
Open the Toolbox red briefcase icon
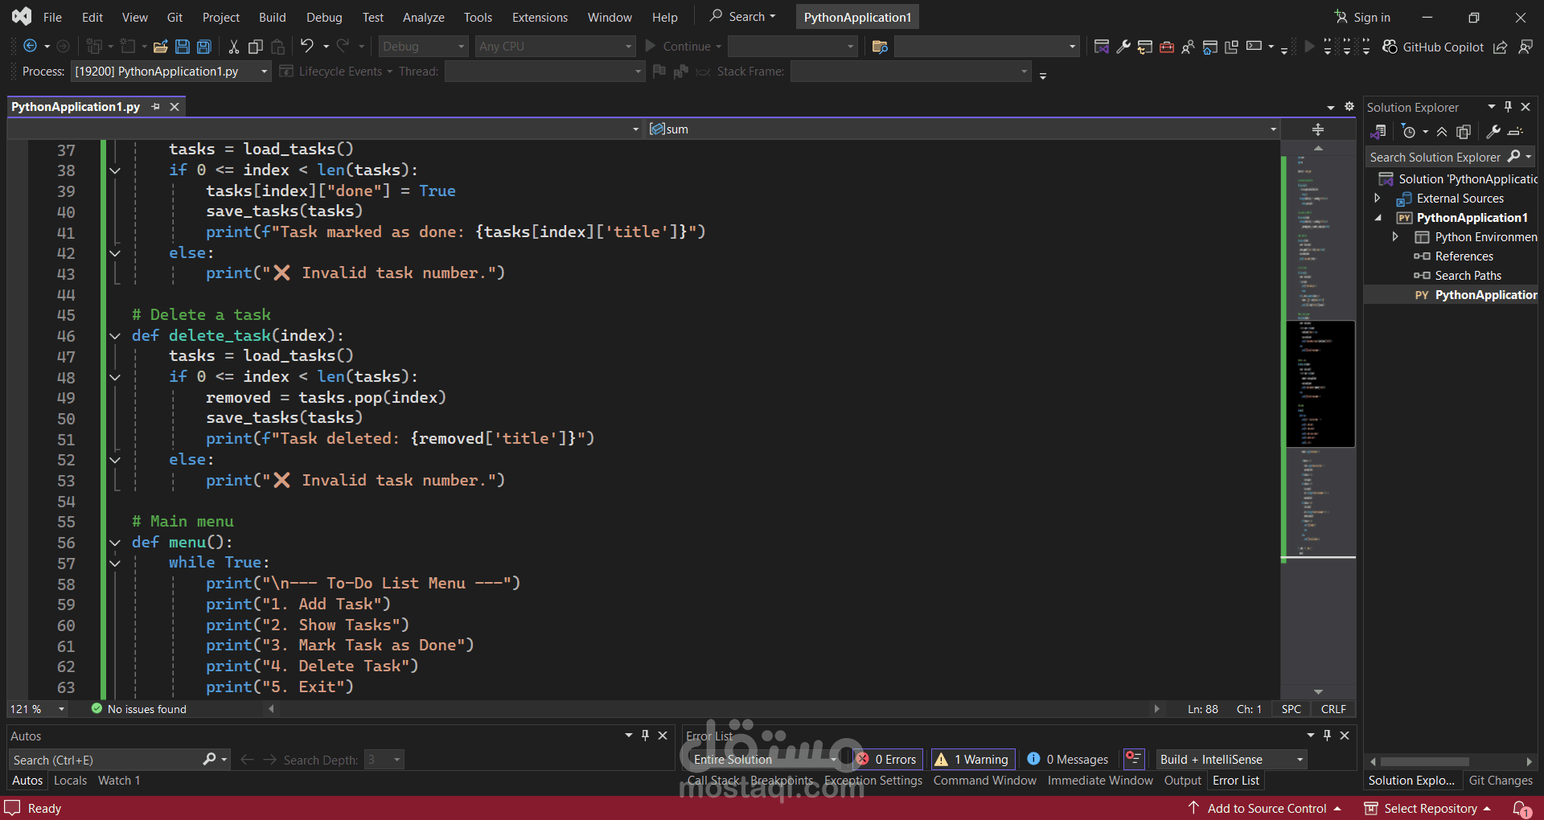click(1166, 47)
